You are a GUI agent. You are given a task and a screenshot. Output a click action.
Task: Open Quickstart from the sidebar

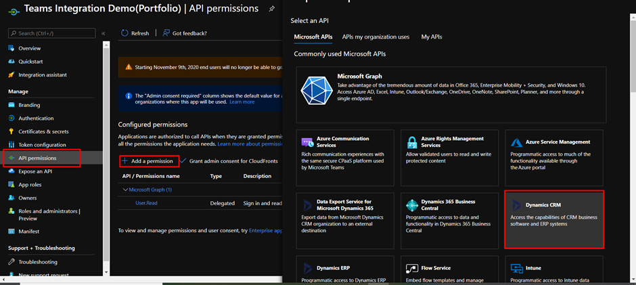30,62
